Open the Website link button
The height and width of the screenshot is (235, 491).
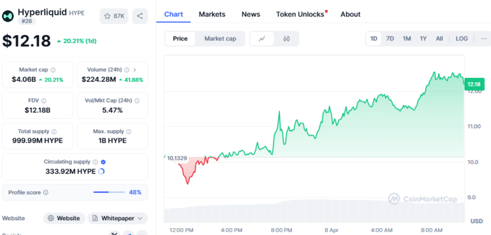pos(64,218)
